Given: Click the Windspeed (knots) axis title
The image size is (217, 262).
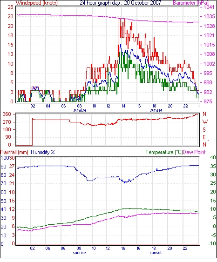Looking at the screenshot, I should (37, 3).
